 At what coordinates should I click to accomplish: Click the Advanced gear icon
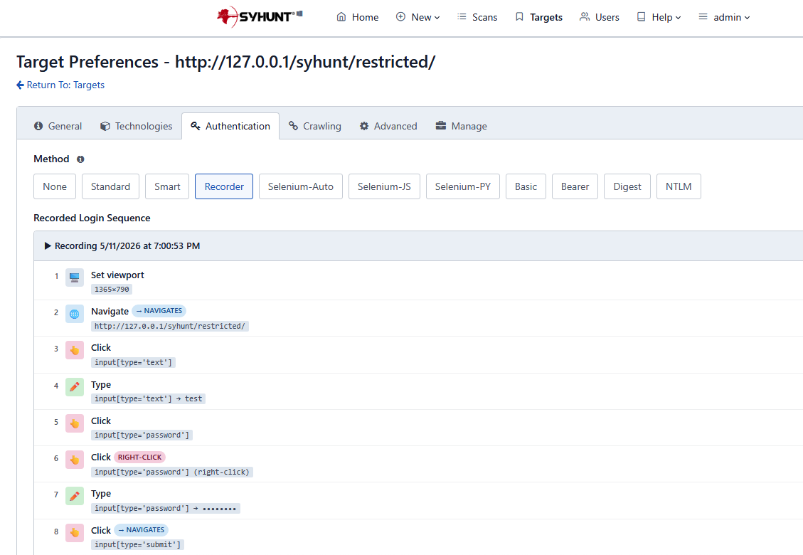pyautogui.click(x=364, y=126)
